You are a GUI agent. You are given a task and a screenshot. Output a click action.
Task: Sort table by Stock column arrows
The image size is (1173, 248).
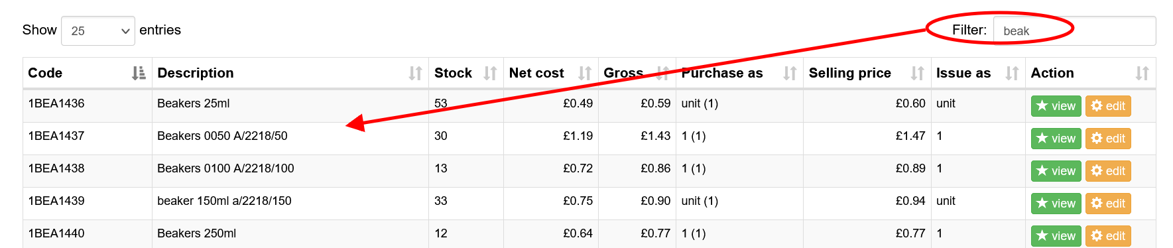(x=490, y=73)
